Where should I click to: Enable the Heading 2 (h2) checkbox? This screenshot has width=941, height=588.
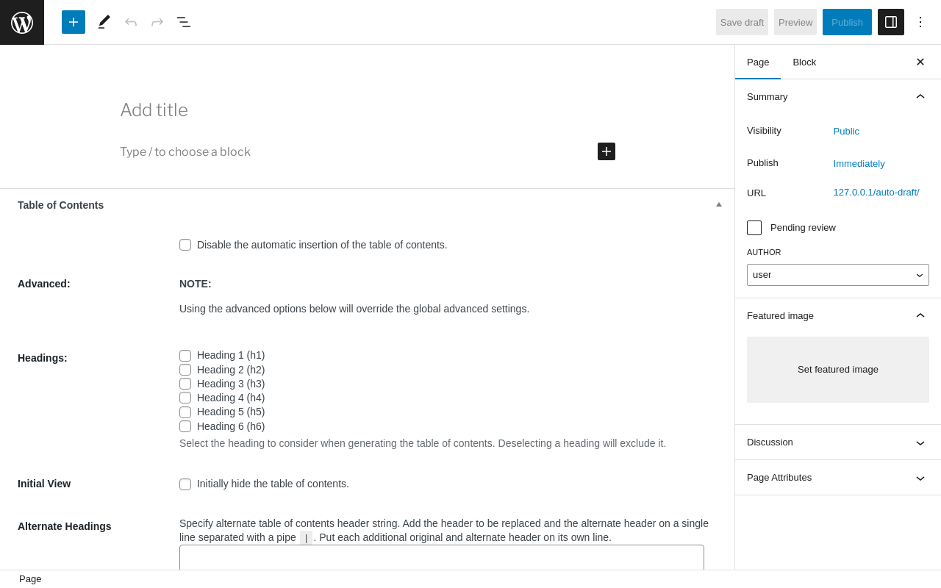point(185,370)
